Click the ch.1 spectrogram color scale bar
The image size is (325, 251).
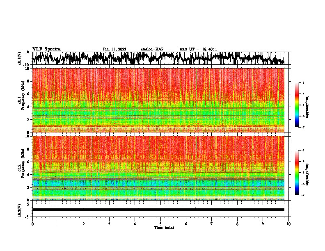coord(297,105)
